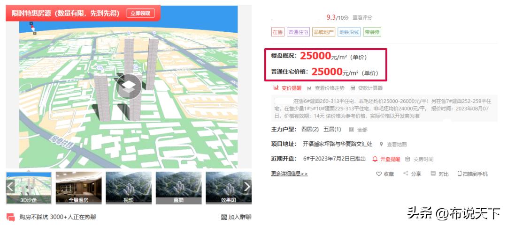The width and height of the screenshot is (507, 226).
Task: Click 对比 label
Action: [x=444, y=174]
